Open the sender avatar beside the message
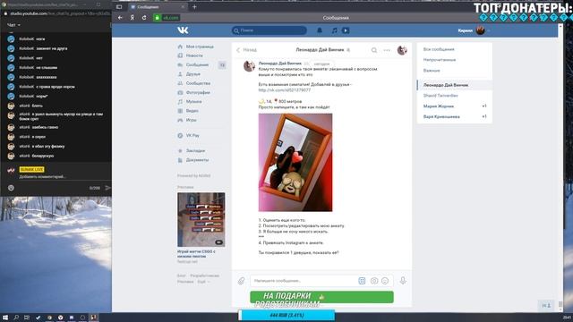The width and height of the screenshot is (573, 322). (x=249, y=66)
